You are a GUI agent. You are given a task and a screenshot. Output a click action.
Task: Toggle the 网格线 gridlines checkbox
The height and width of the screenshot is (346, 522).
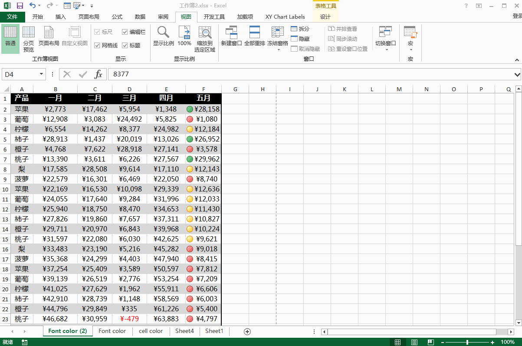pyautogui.click(x=97, y=45)
